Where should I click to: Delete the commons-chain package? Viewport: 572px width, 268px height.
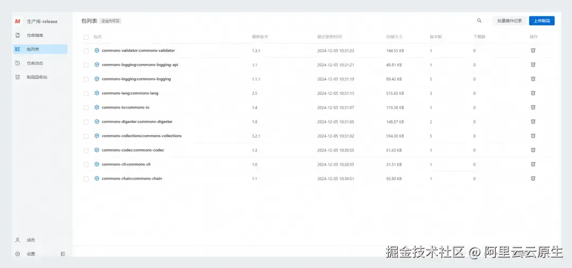533,178
